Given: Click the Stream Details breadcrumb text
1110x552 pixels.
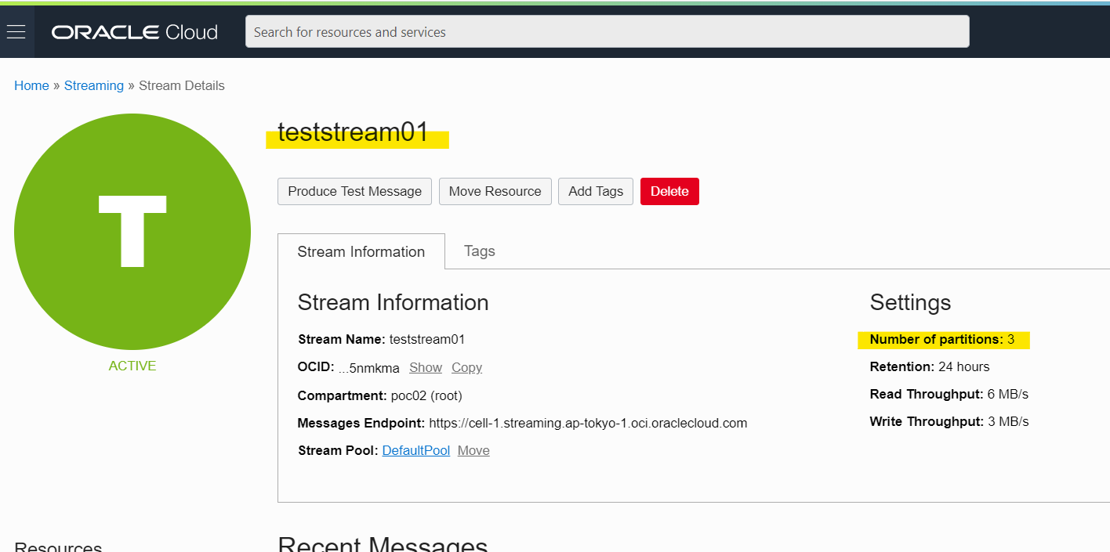Looking at the screenshot, I should [182, 85].
